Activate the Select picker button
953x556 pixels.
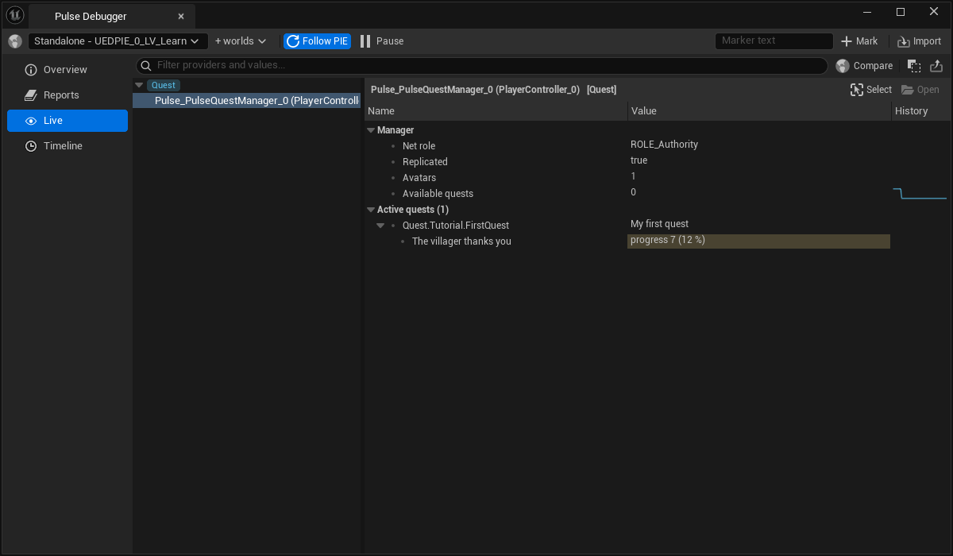[871, 90]
